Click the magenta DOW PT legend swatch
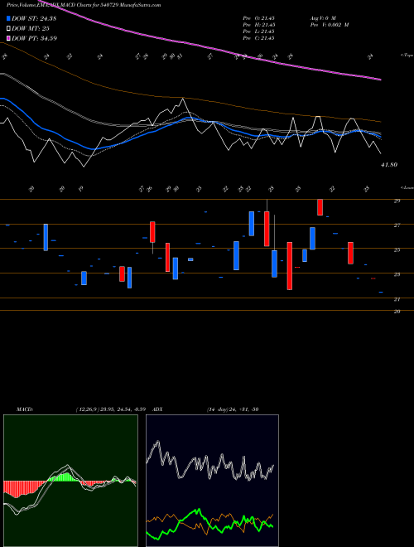 pyautogui.click(x=8, y=38)
